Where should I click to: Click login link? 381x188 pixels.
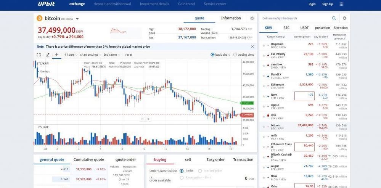(312, 4)
